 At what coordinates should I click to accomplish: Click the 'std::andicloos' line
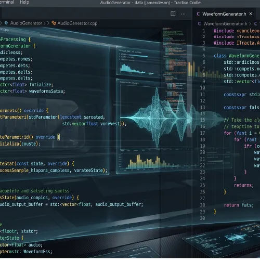[x=242, y=62]
